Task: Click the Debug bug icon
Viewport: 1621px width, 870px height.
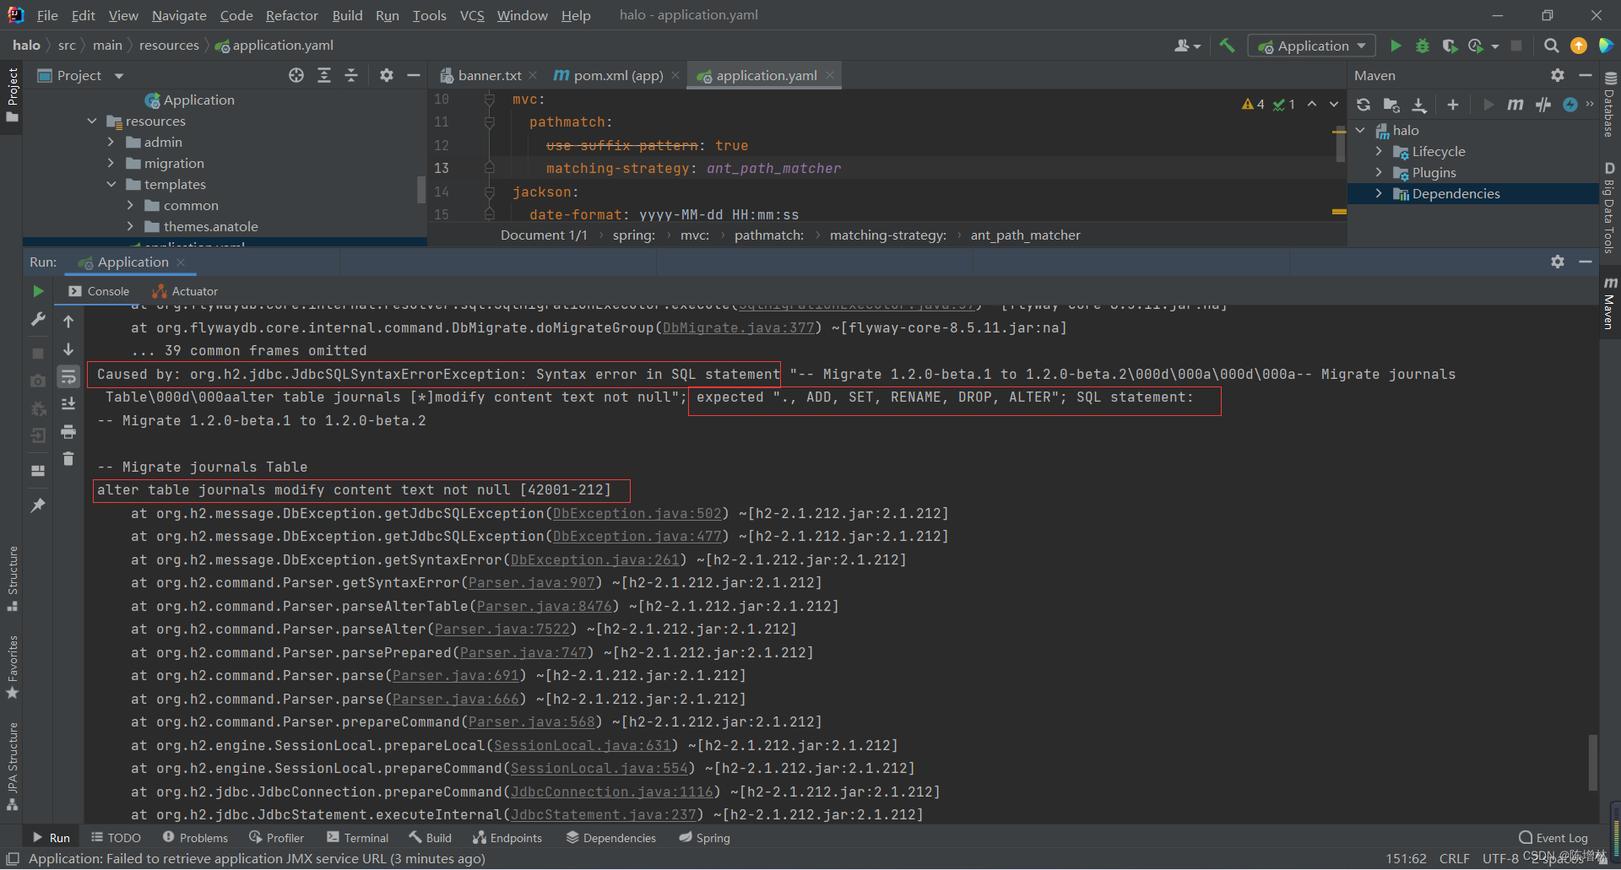Action: 1423,46
